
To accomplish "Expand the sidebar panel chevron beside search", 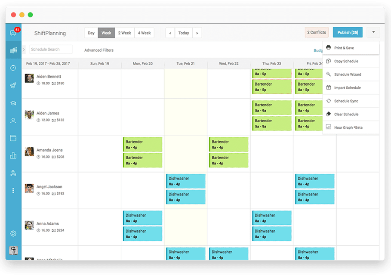I will pyautogui.click(x=24, y=50).
